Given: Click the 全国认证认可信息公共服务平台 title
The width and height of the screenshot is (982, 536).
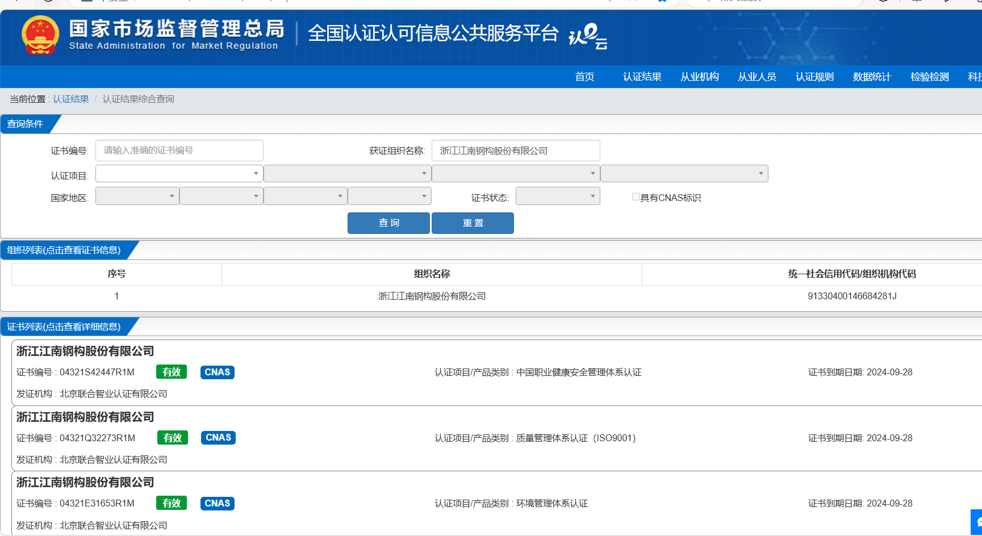Looking at the screenshot, I should coord(433,33).
